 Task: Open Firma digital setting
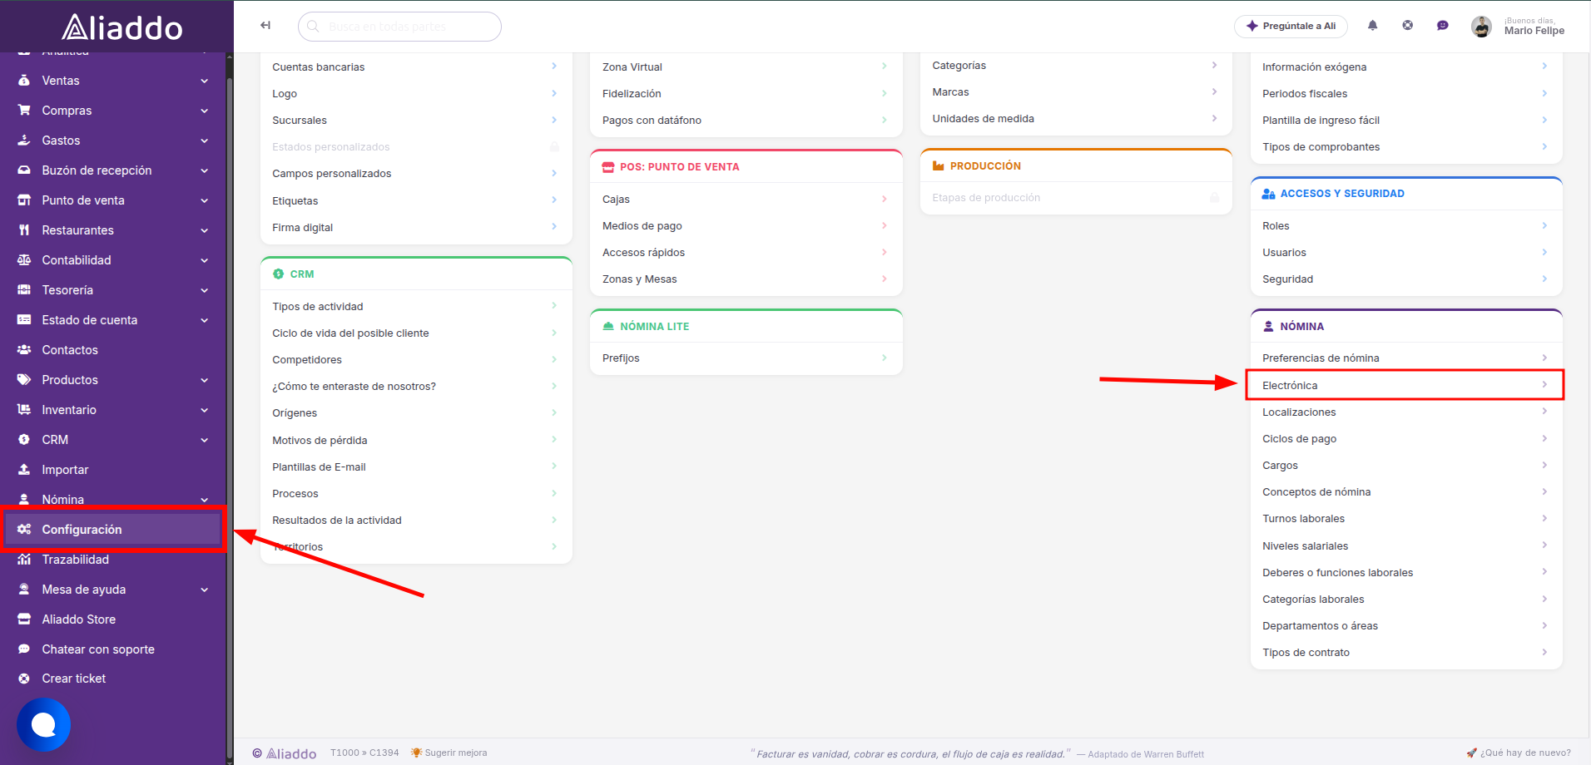click(x=416, y=228)
